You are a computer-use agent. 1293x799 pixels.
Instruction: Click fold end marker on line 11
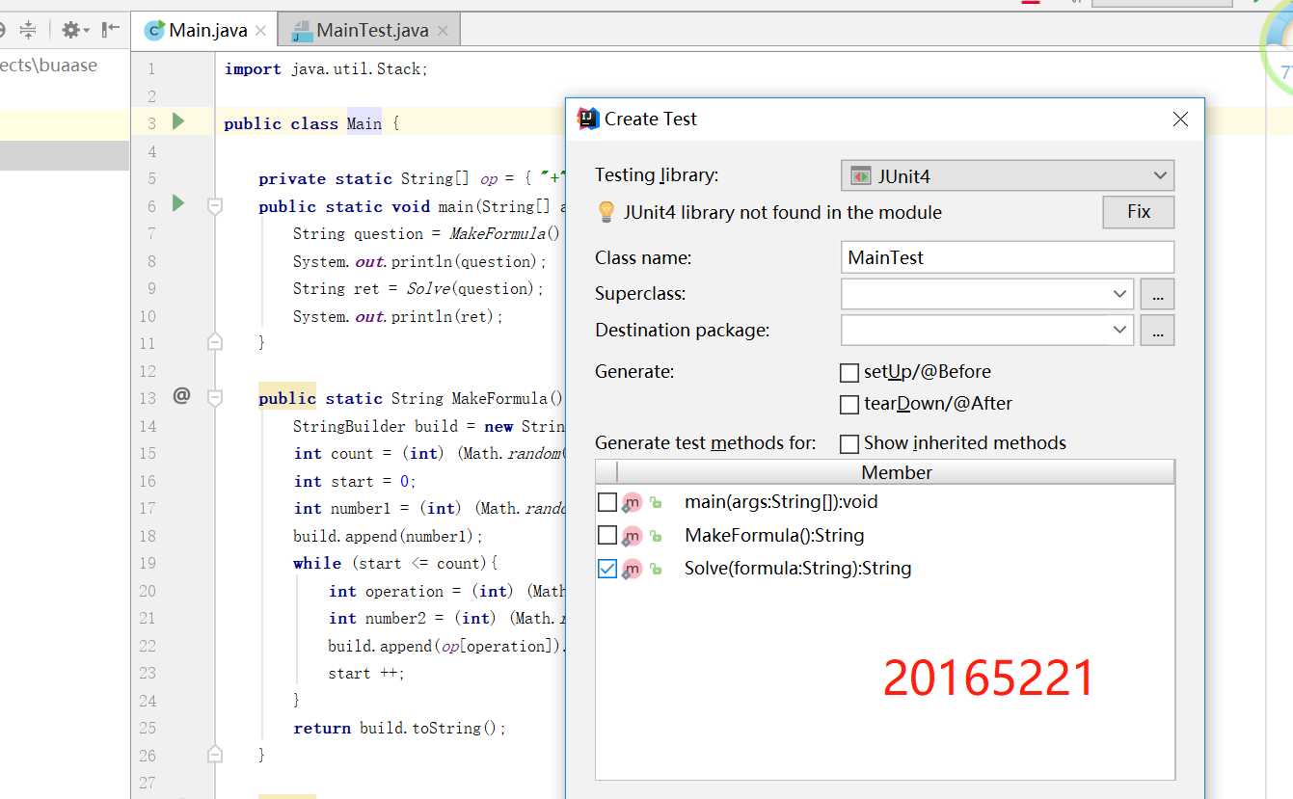click(x=215, y=342)
